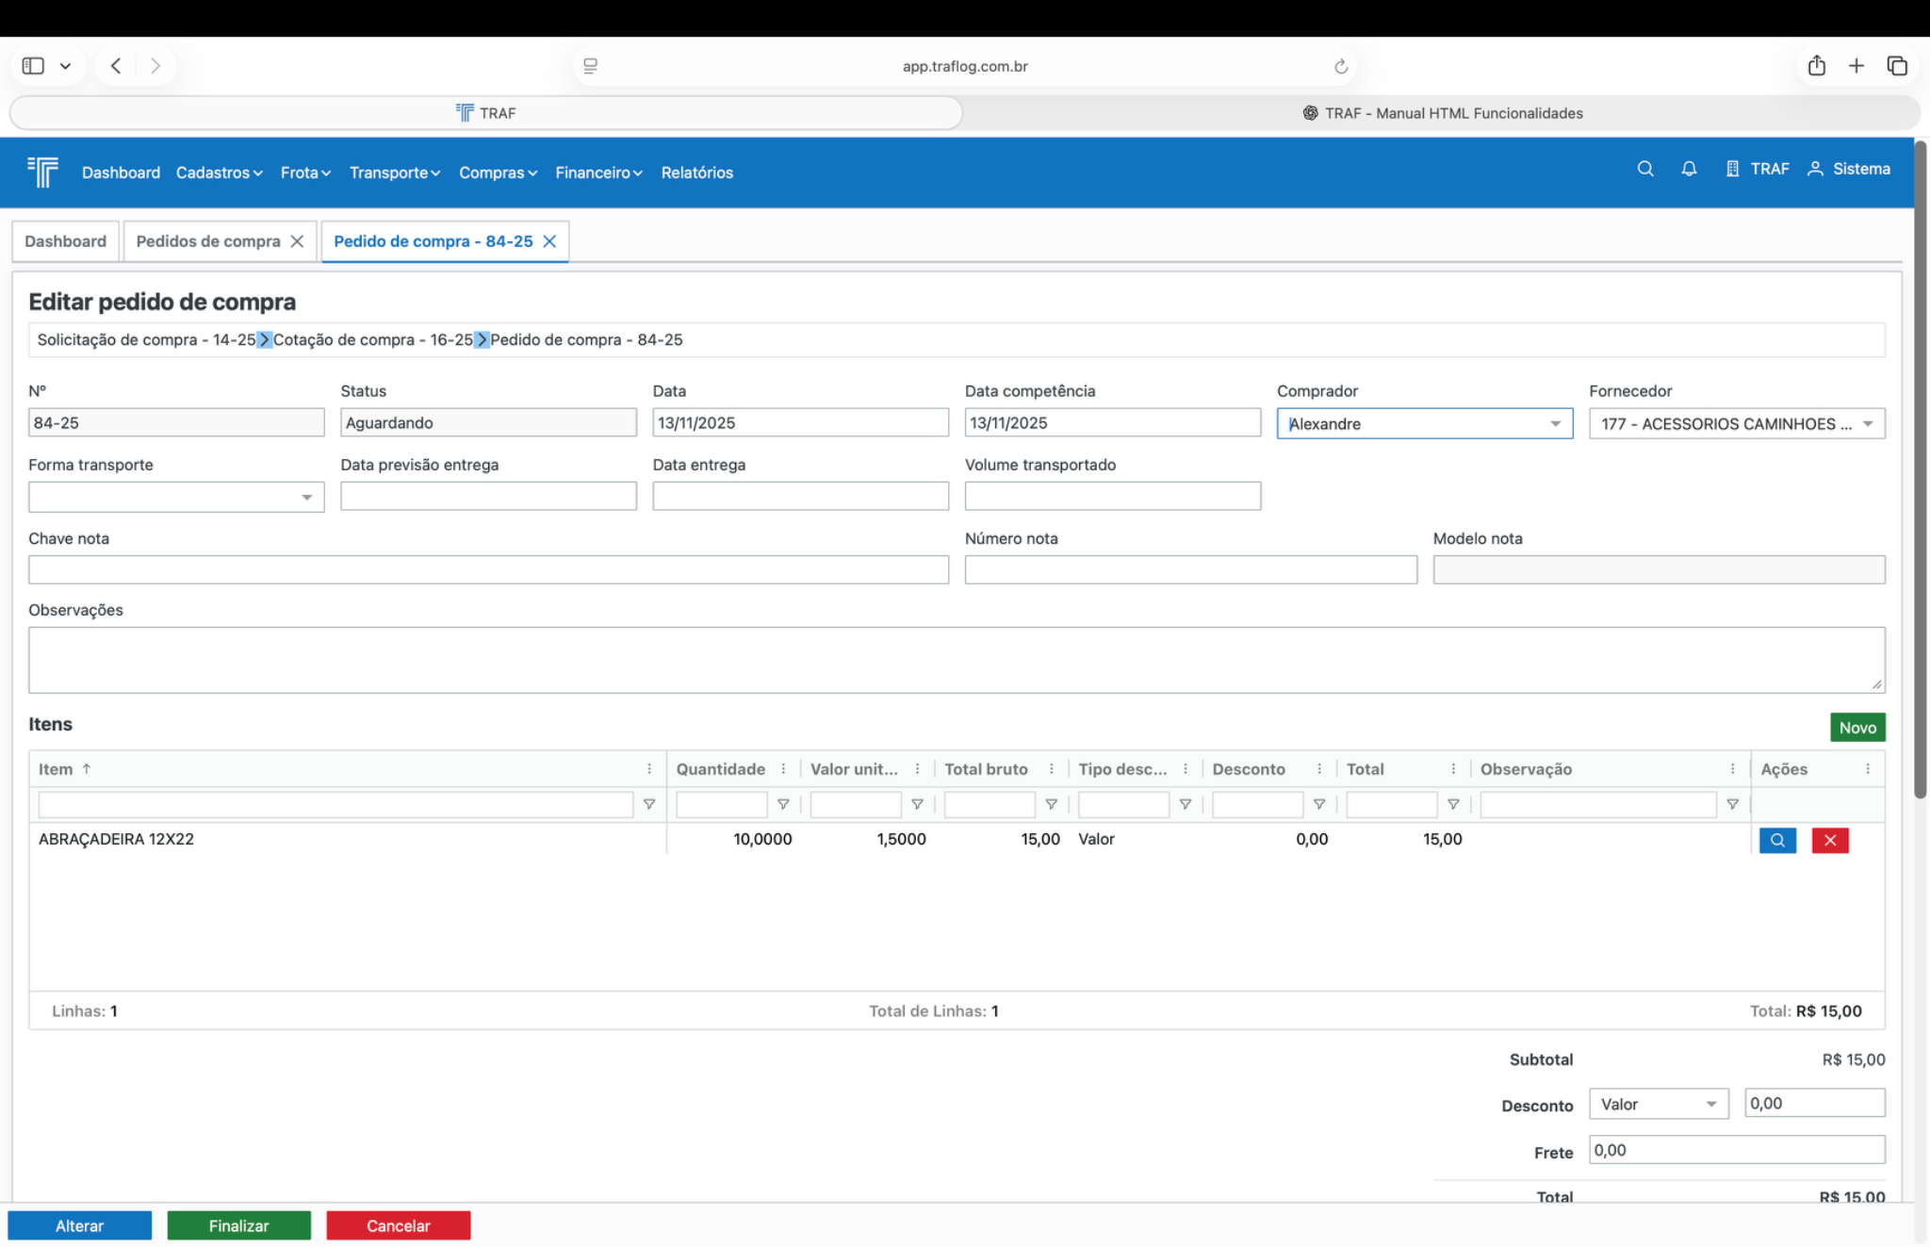The height and width of the screenshot is (1247, 1930).
Task: Open the Forma transporte dropdown
Action: pyautogui.click(x=306, y=498)
